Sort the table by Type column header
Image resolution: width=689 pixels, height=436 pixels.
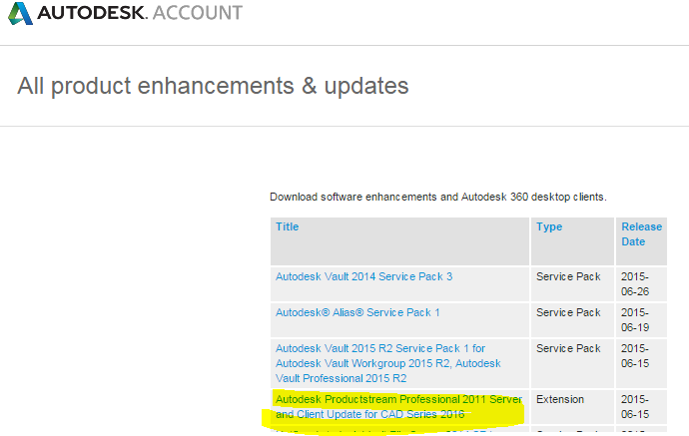point(549,226)
